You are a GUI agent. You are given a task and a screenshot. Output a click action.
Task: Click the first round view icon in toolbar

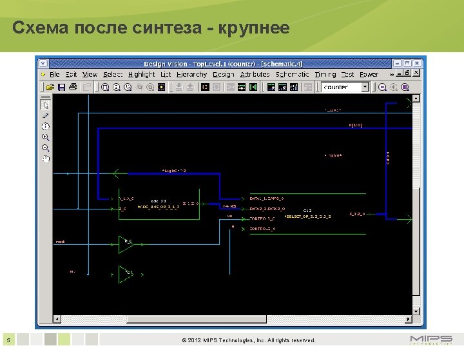(x=105, y=87)
